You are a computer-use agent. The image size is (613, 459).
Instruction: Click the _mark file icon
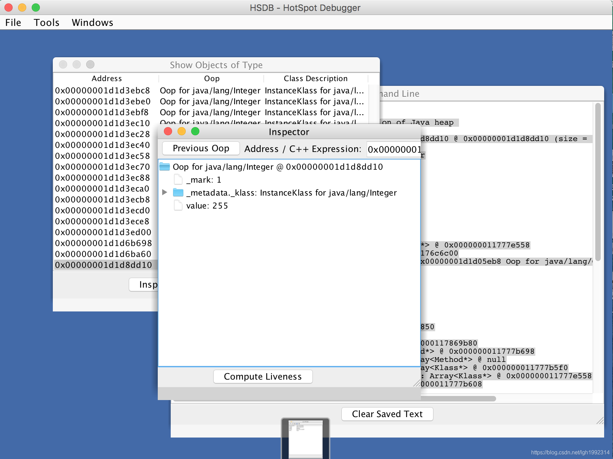pos(178,180)
